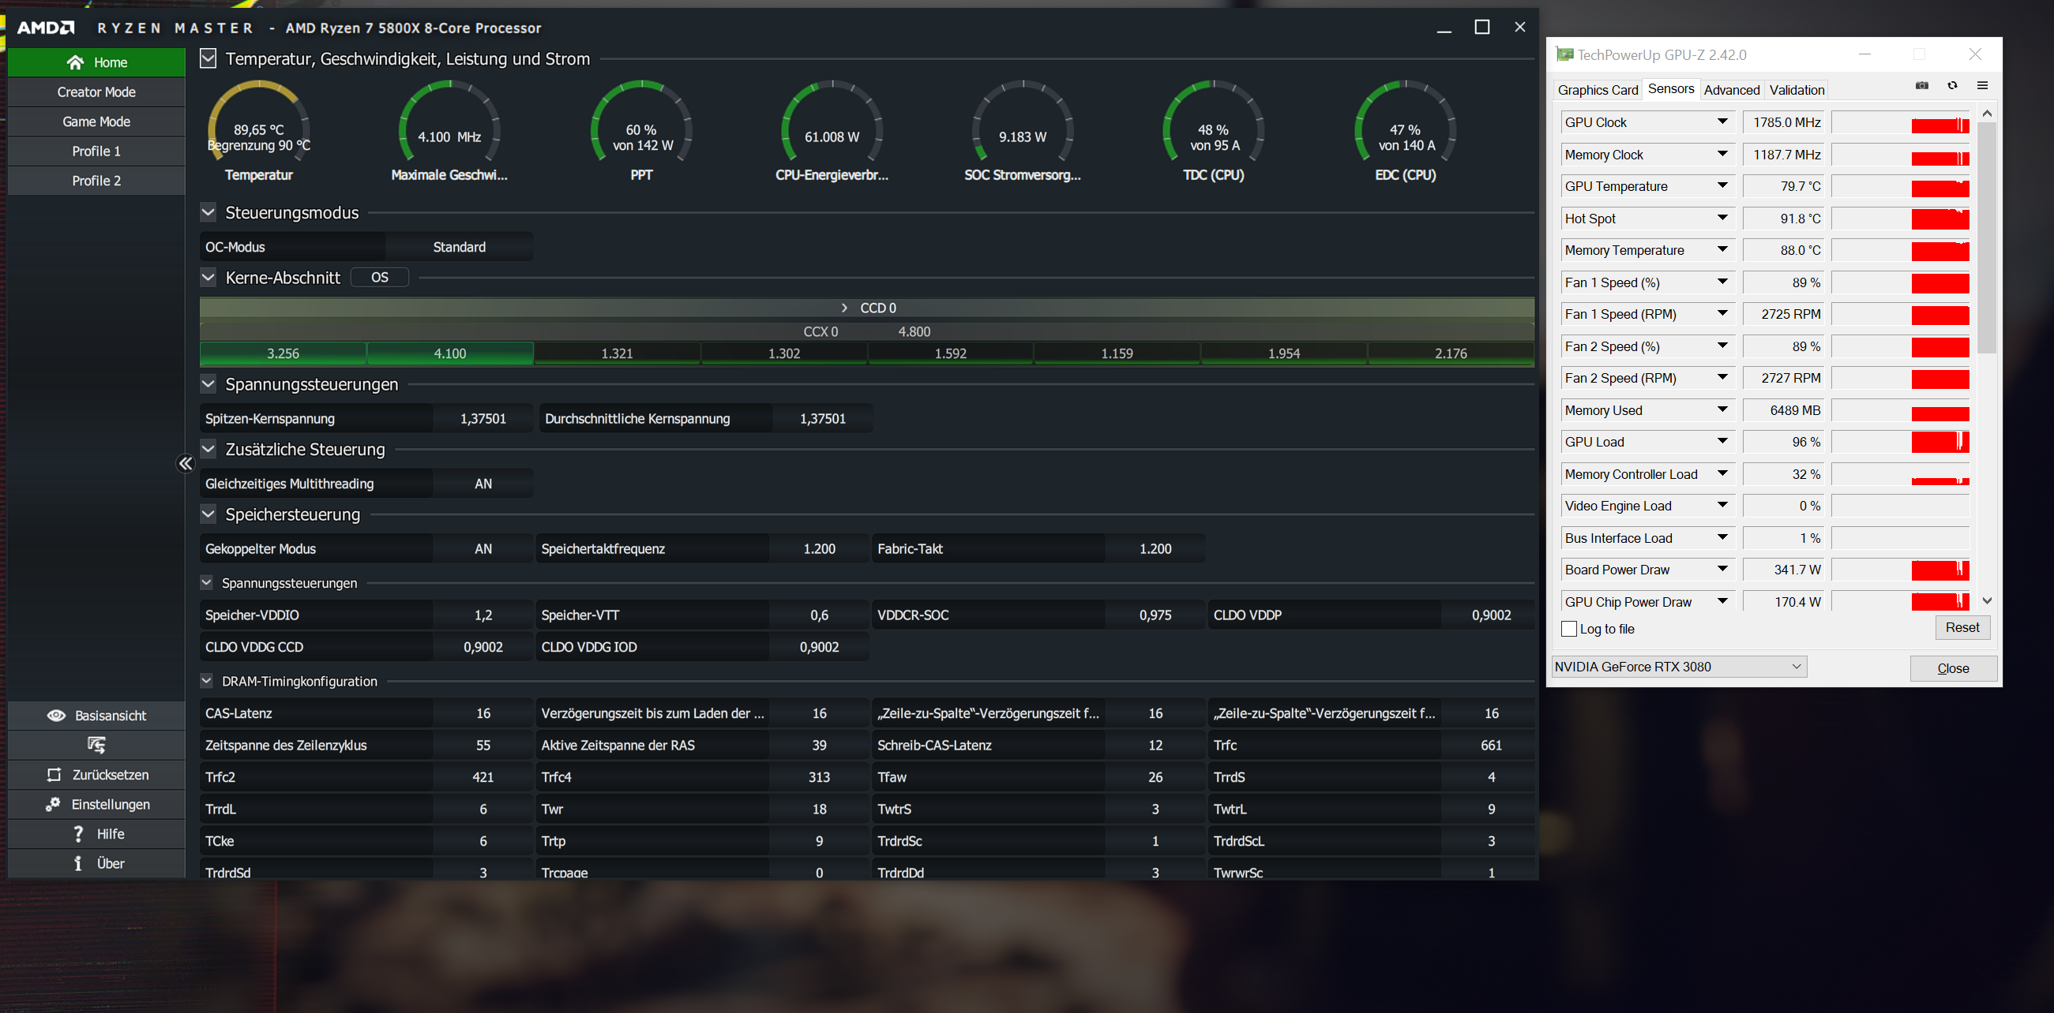This screenshot has width=2054, height=1013.
Task: Click the import profile icon below Basisansicht
Action: coord(96,745)
